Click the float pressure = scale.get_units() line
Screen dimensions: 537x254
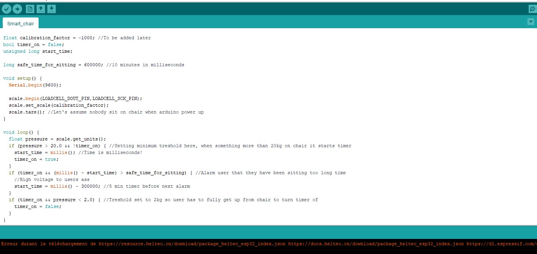(x=57, y=139)
